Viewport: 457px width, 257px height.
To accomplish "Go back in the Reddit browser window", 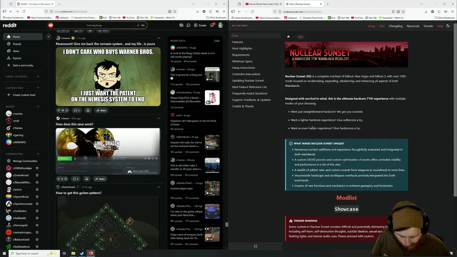I will 11,11.
